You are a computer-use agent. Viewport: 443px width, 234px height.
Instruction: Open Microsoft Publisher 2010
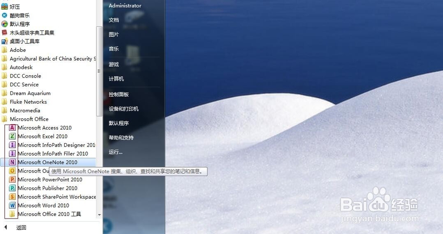point(48,188)
